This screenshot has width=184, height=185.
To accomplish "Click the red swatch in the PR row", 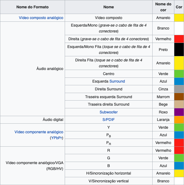I will pyautogui.click(x=179, y=143).
